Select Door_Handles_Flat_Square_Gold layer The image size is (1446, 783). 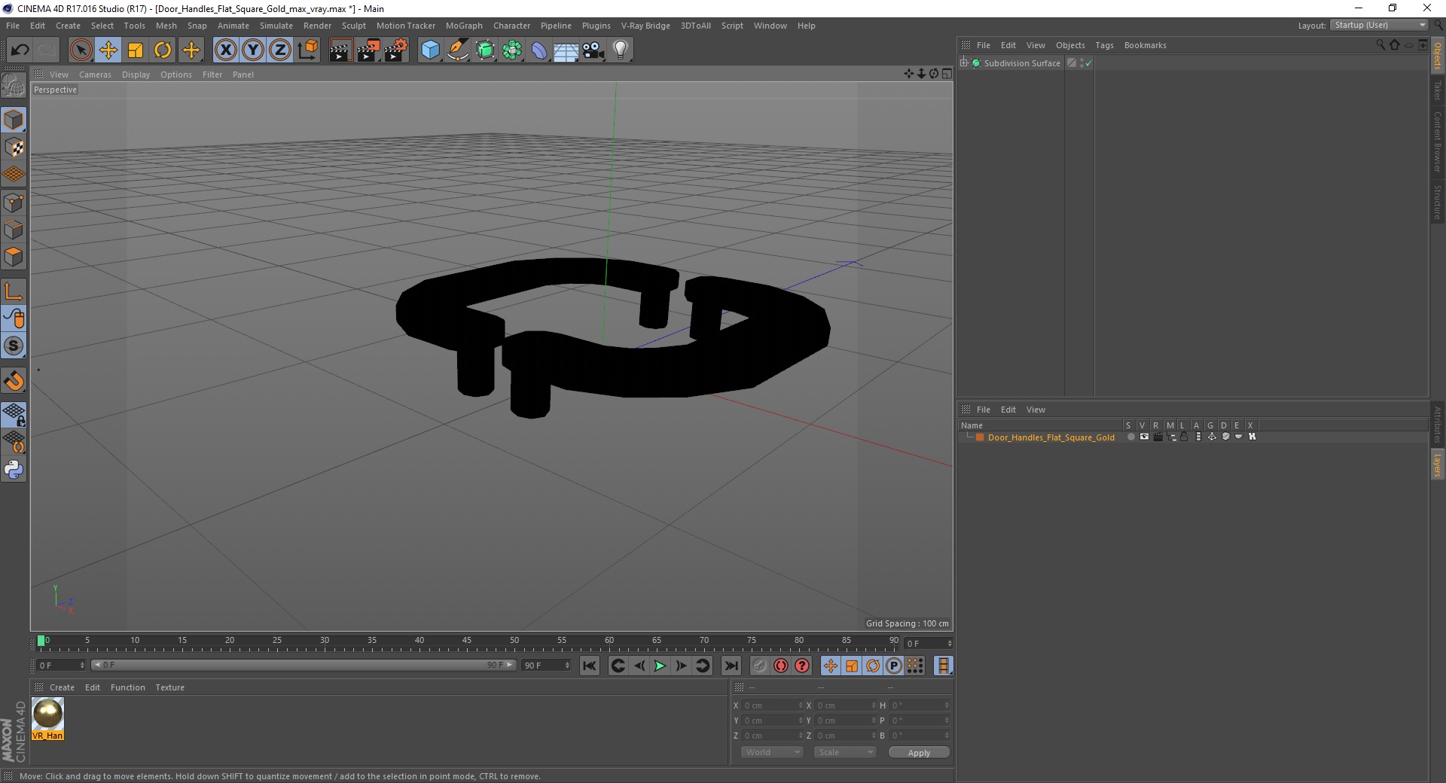click(x=1051, y=437)
